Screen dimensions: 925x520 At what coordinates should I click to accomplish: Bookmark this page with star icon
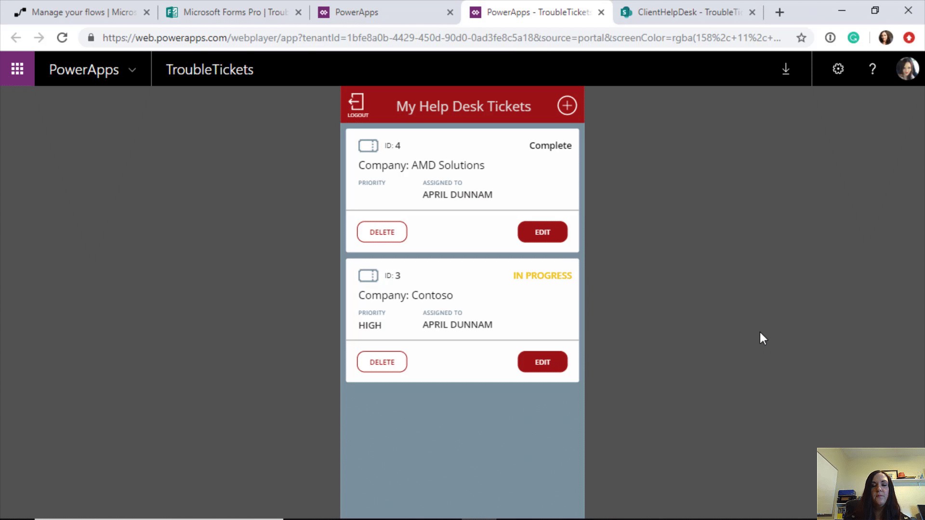(801, 38)
